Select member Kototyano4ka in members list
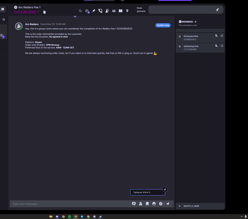248x219 pixels. click(200, 38)
